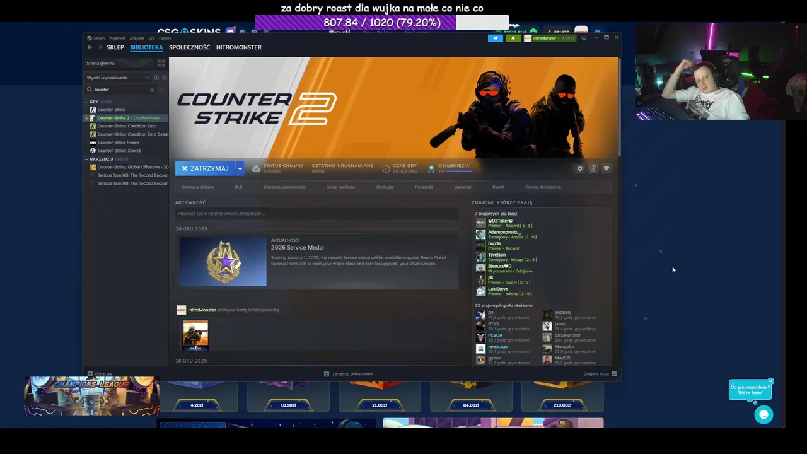Clear the 'counter' search with the X icon

tap(151, 90)
